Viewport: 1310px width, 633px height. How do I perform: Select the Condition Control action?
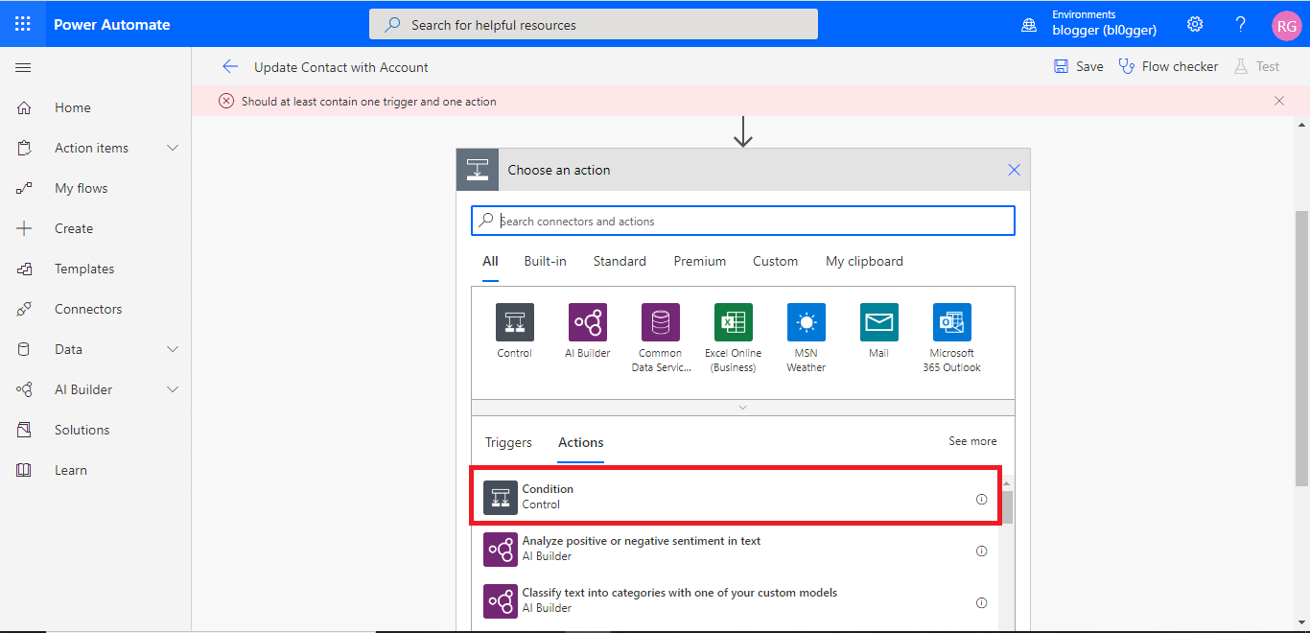pos(736,497)
